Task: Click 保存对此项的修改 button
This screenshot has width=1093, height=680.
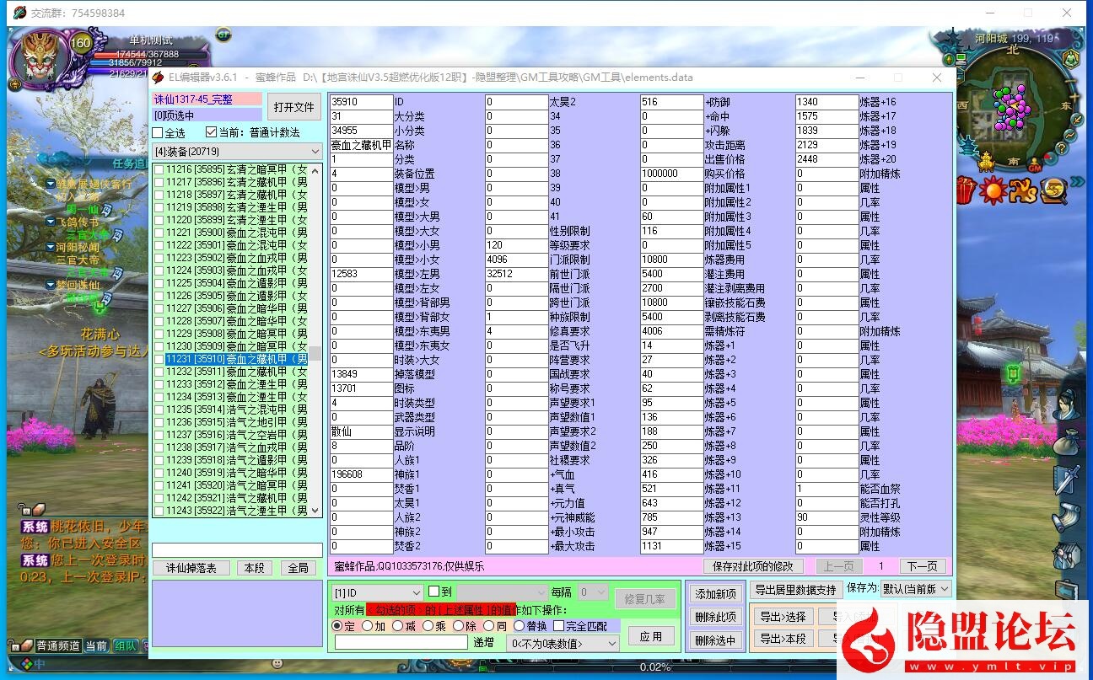Action: click(753, 566)
